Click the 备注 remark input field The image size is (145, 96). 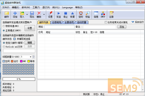[x=99, y=27]
